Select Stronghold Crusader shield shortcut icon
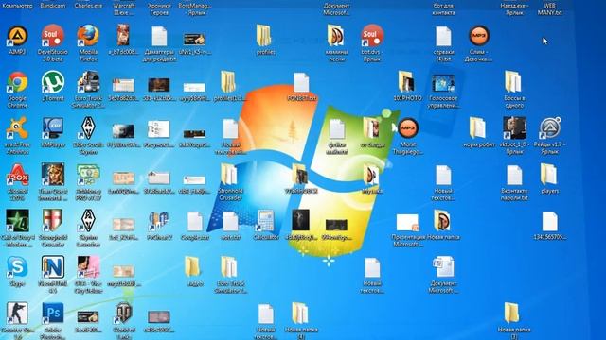Image resolution: width=606 pixels, height=340 pixels. point(53,221)
